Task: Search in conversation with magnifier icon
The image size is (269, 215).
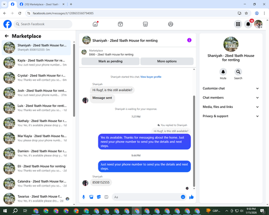Action: click(x=238, y=72)
